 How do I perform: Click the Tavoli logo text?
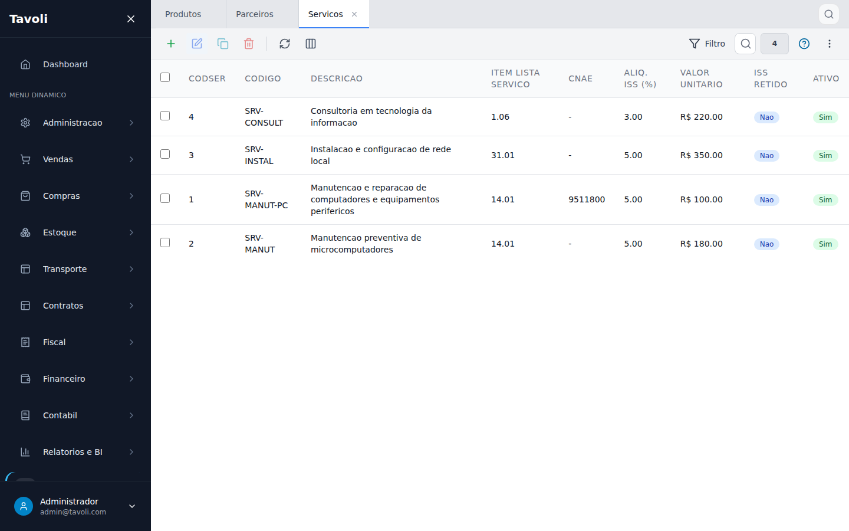(x=28, y=19)
